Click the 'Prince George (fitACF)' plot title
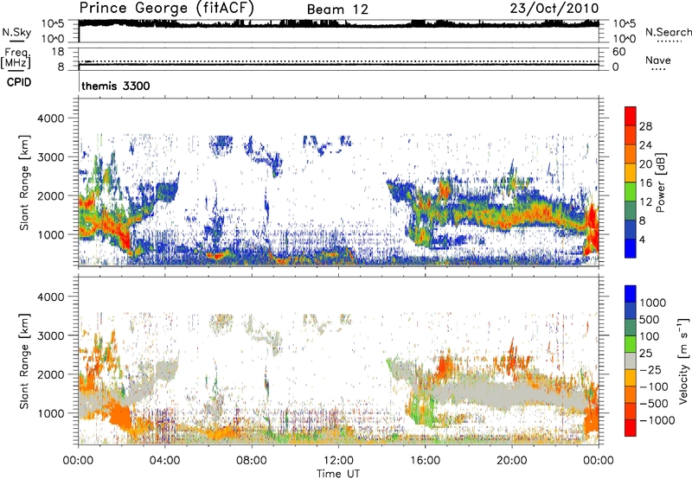The image size is (692, 479). pos(166,8)
